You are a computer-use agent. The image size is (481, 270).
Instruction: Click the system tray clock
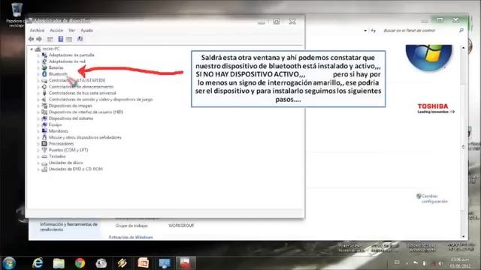(x=460, y=263)
